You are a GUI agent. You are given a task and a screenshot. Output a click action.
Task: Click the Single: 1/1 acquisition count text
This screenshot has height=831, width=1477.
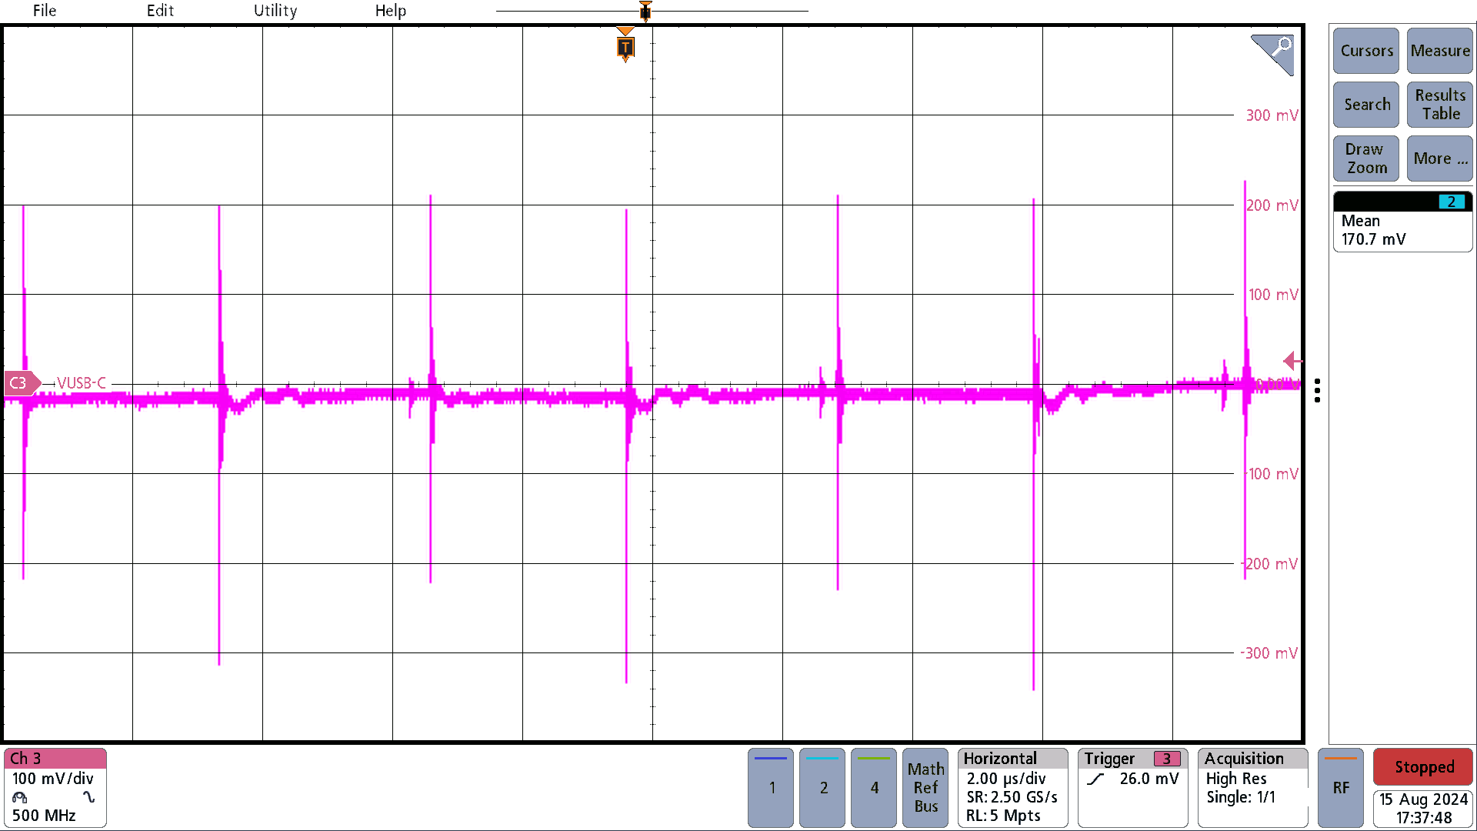(1241, 797)
